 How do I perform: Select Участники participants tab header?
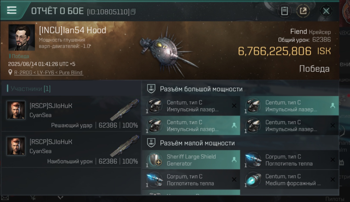[x=30, y=89]
